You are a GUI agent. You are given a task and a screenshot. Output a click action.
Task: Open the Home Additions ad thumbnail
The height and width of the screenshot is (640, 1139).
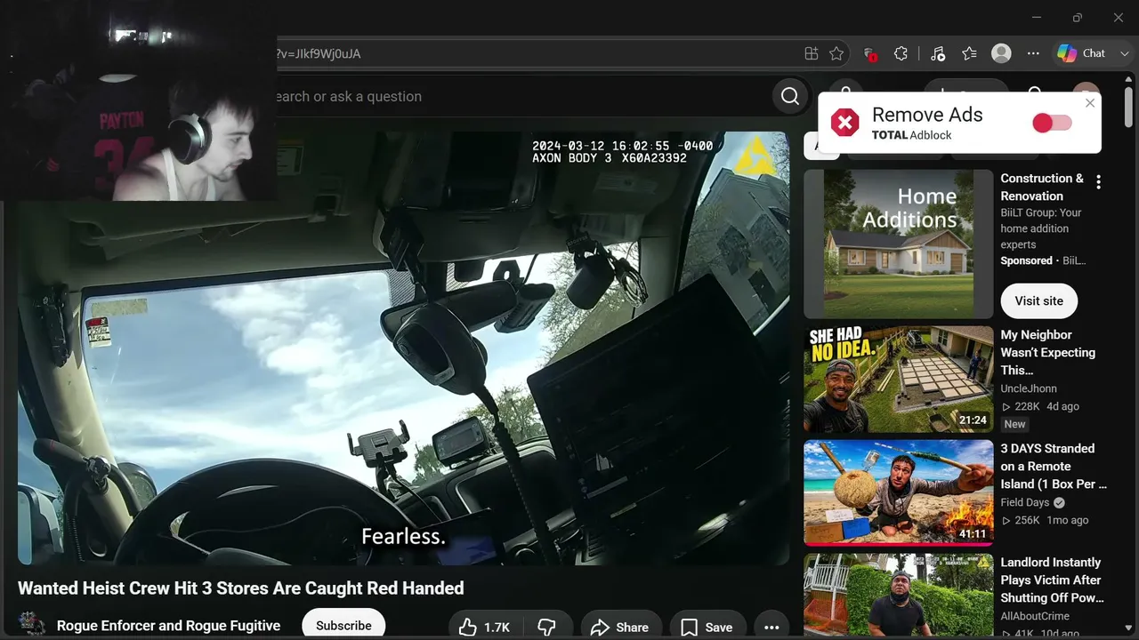point(899,244)
